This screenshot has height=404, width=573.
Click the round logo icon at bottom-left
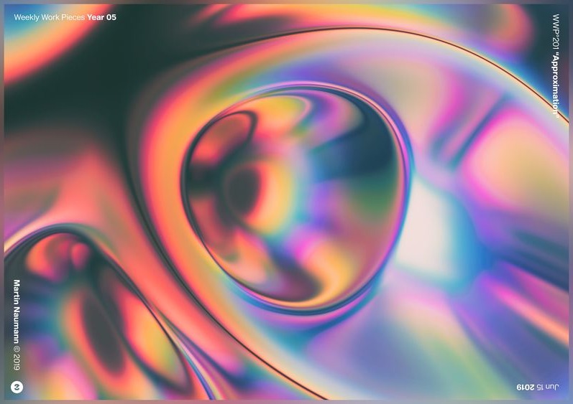[x=17, y=387]
